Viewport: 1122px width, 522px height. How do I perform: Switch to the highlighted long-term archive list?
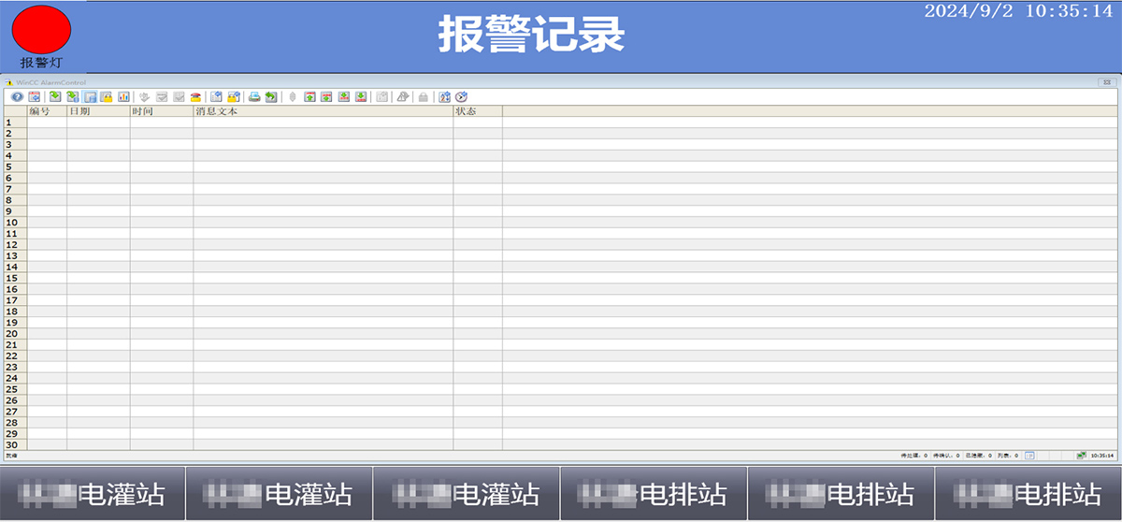(91, 96)
